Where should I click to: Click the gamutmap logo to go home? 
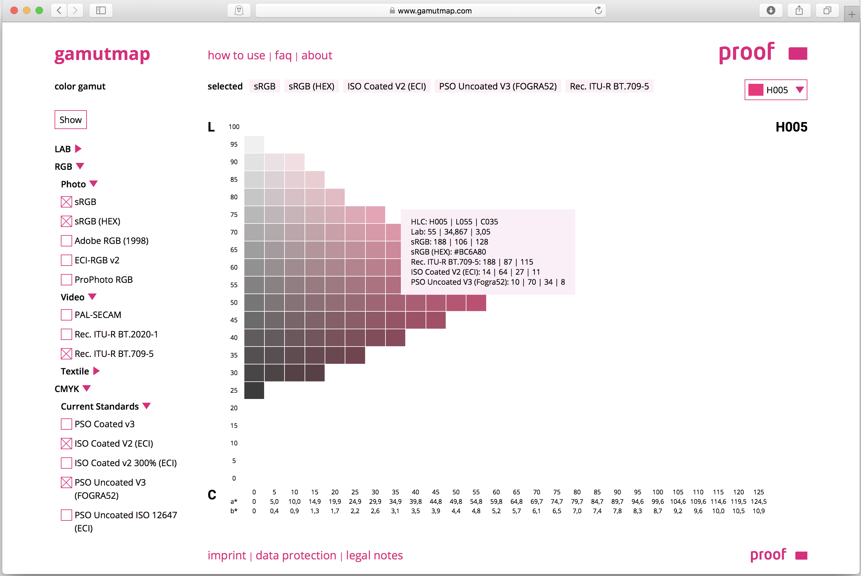(x=103, y=54)
